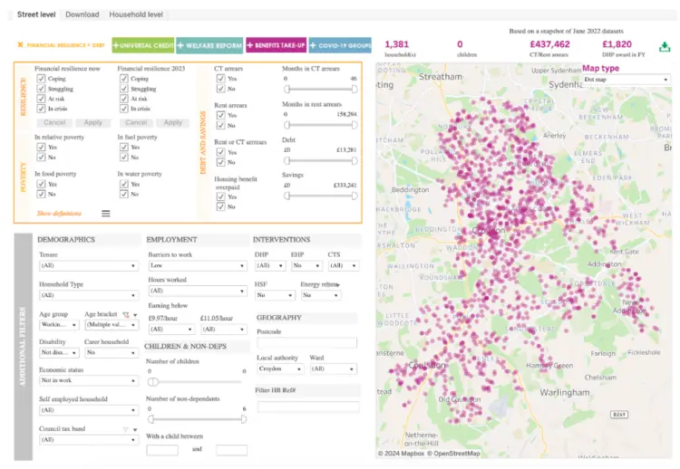This screenshot has height=469, width=680.
Task: Click the green download icon above the map
Action: pos(665,47)
